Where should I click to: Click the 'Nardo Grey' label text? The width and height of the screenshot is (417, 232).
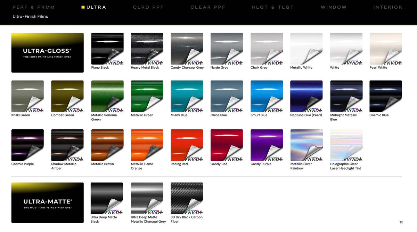(x=219, y=68)
